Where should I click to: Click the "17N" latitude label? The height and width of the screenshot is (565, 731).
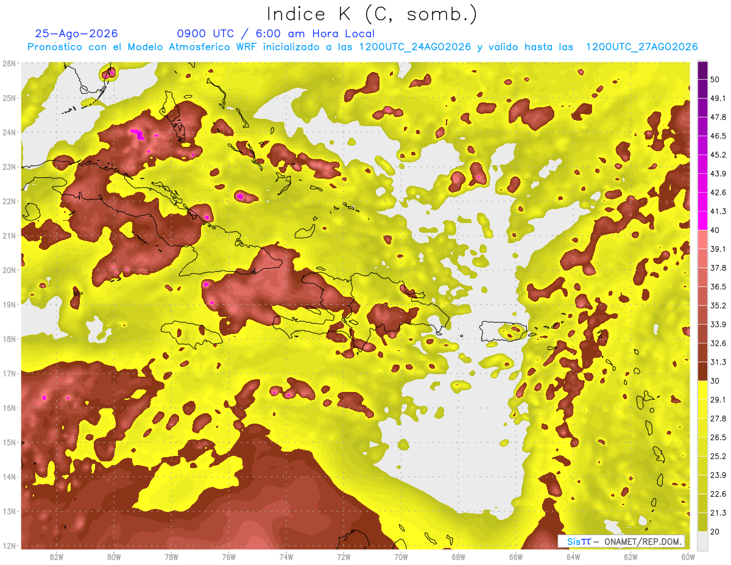(x=9, y=373)
